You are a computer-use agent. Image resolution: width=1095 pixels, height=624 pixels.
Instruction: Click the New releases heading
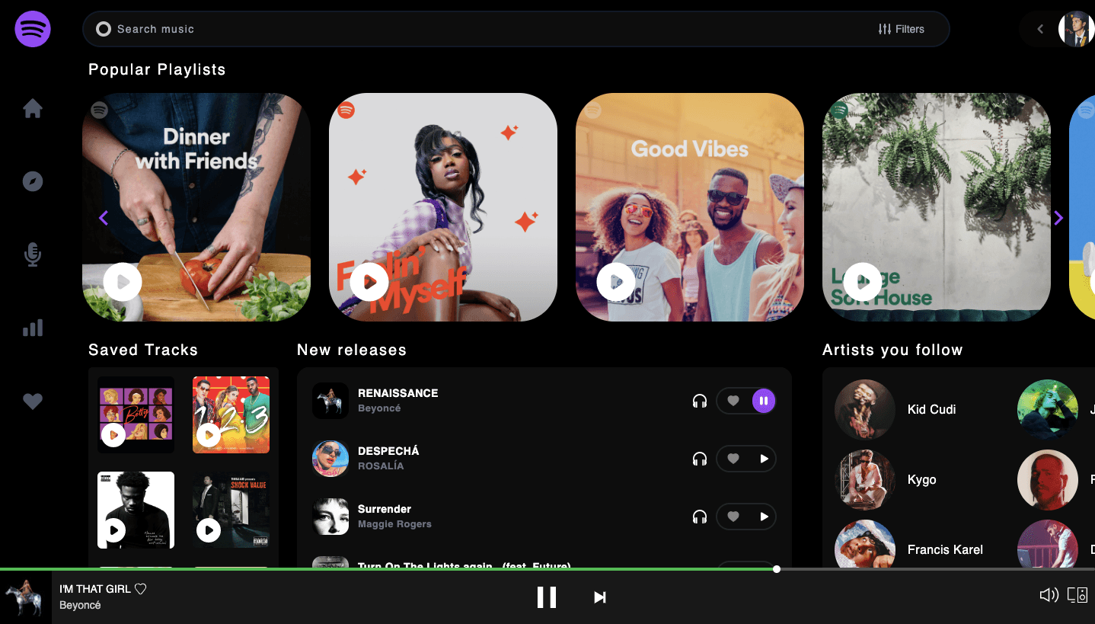[x=352, y=350]
